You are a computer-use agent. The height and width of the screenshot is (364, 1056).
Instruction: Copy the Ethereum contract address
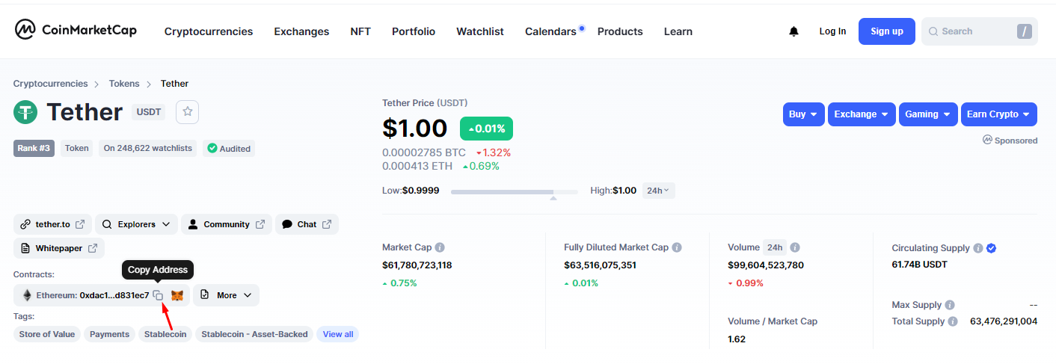point(158,295)
